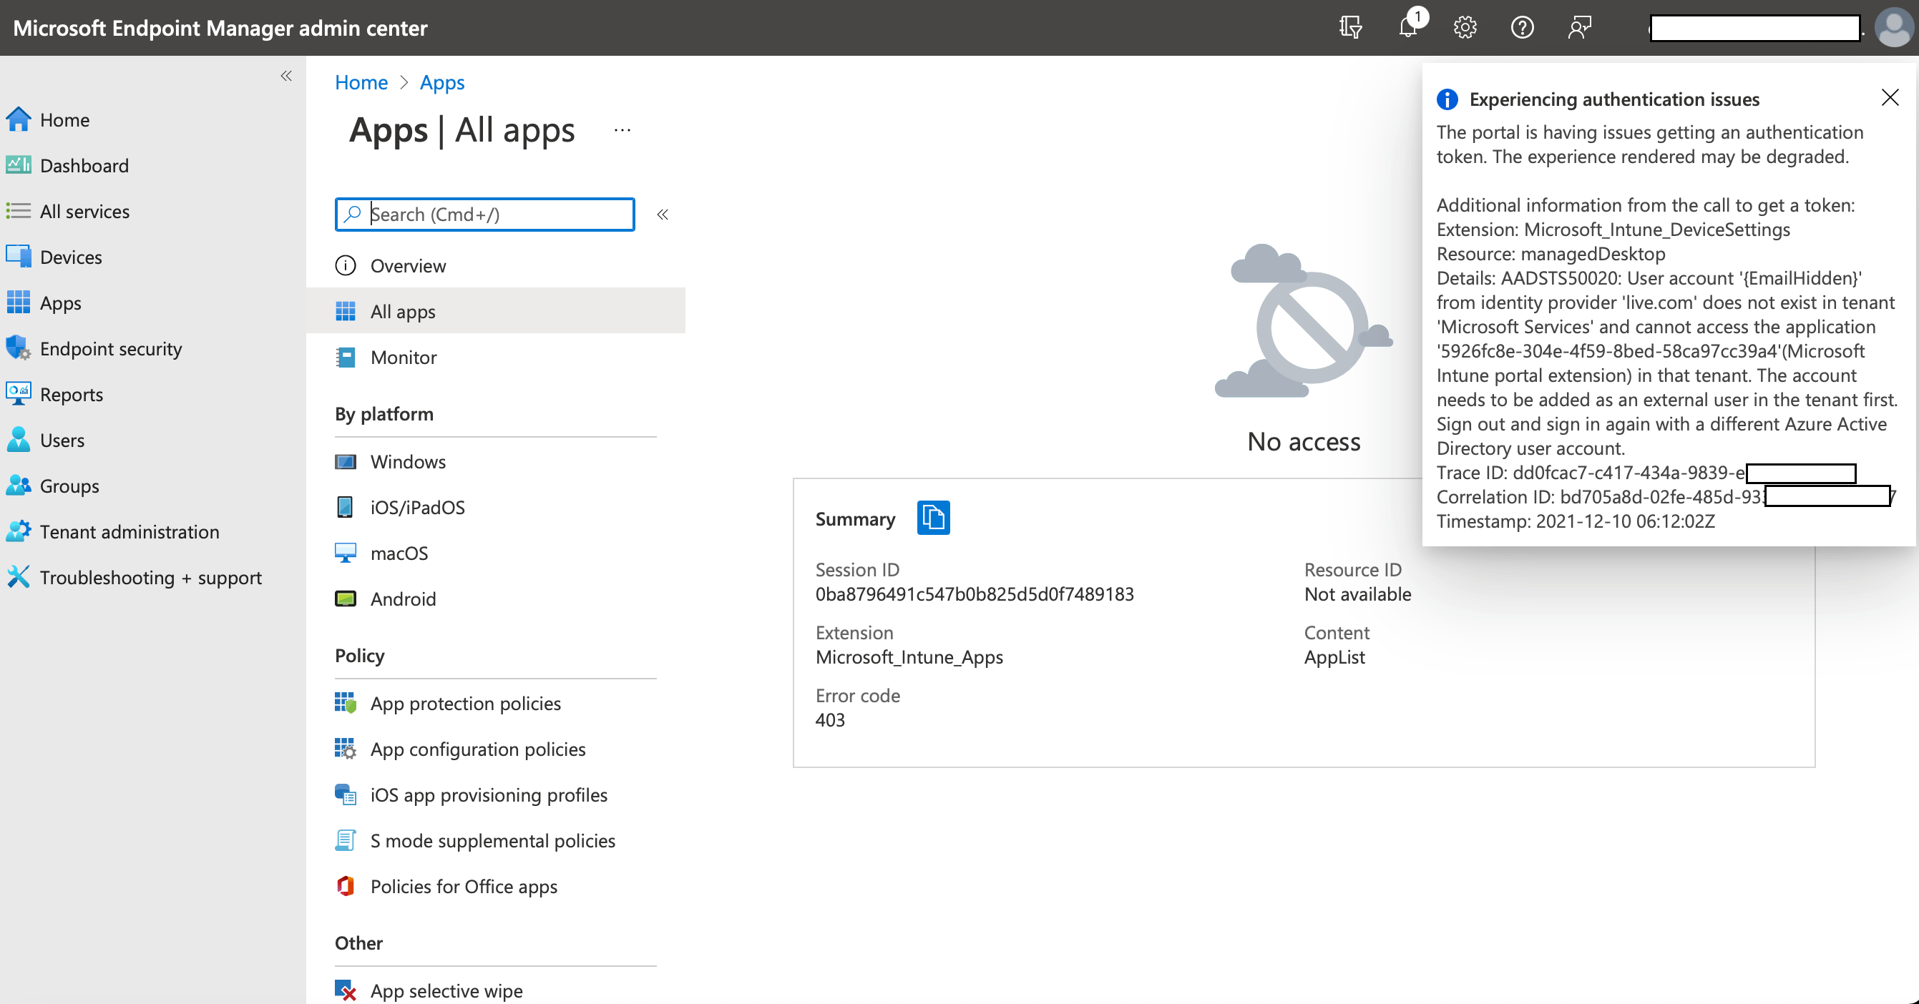Viewport: 1919px width, 1004px height.
Task: Open Android platform apps
Action: click(x=495, y=599)
